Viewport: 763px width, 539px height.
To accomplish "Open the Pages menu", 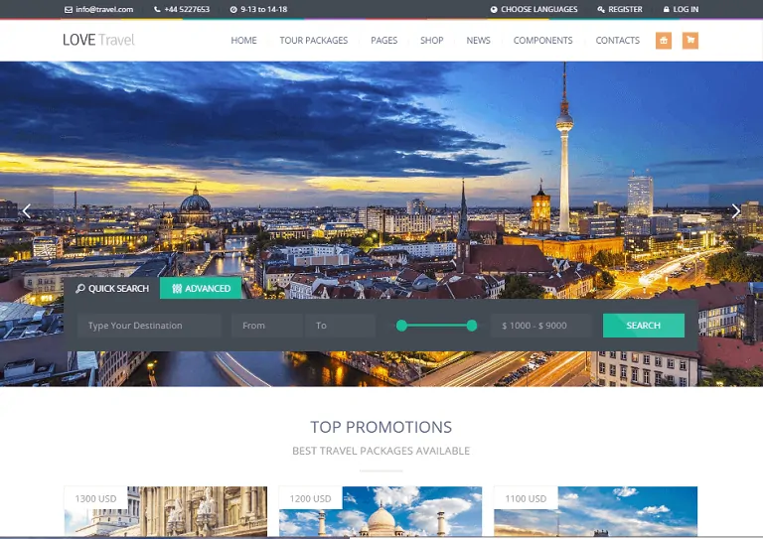I will point(383,41).
